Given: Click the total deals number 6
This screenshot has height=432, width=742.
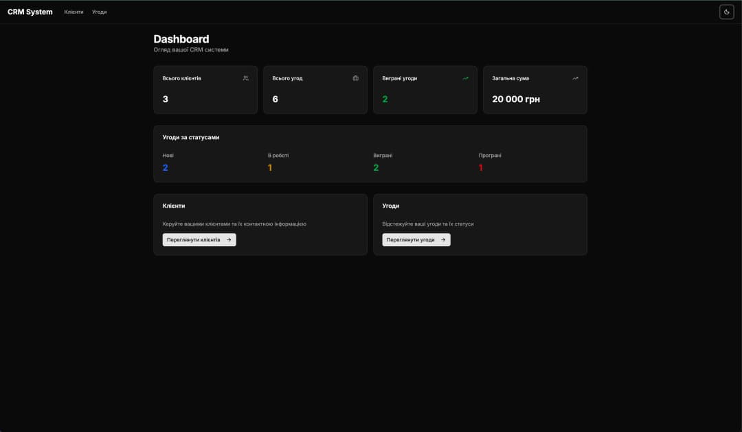Looking at the screenshot, I should coord(276,99).
